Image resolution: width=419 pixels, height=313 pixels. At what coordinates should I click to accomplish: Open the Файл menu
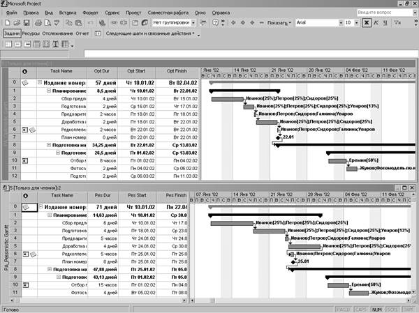(11, 13)
